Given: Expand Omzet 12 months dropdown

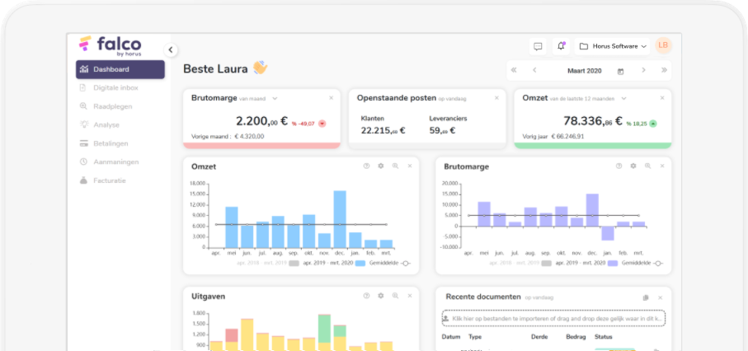Looking at the screenshot, I should pyautogui.click(x=624, y=98).
